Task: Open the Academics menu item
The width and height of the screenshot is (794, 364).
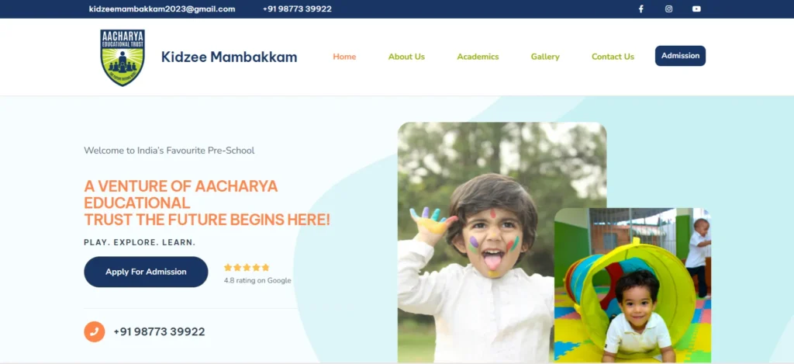Action: pos(478,57)
